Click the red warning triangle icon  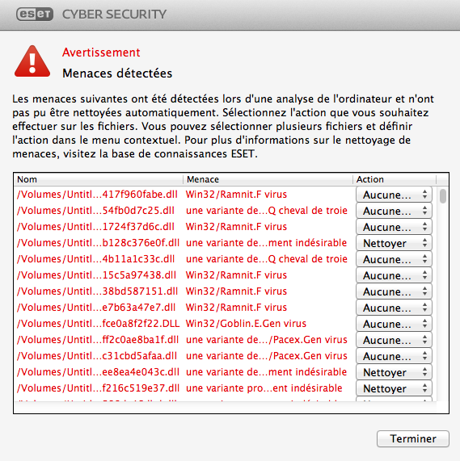(x=32, y=61)
